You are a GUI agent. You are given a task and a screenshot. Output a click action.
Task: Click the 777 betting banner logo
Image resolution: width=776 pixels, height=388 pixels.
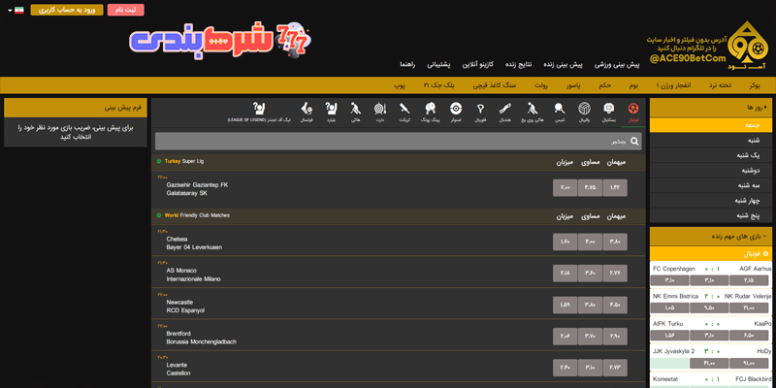[x=221, y=41]
